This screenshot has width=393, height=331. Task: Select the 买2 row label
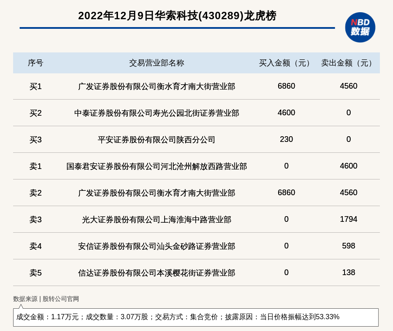click(35, 113)
